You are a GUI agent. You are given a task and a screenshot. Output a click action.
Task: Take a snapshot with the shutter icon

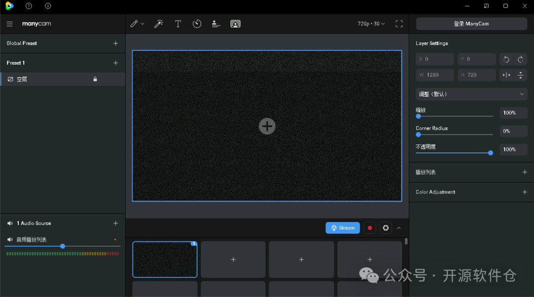tap(386, 227)
